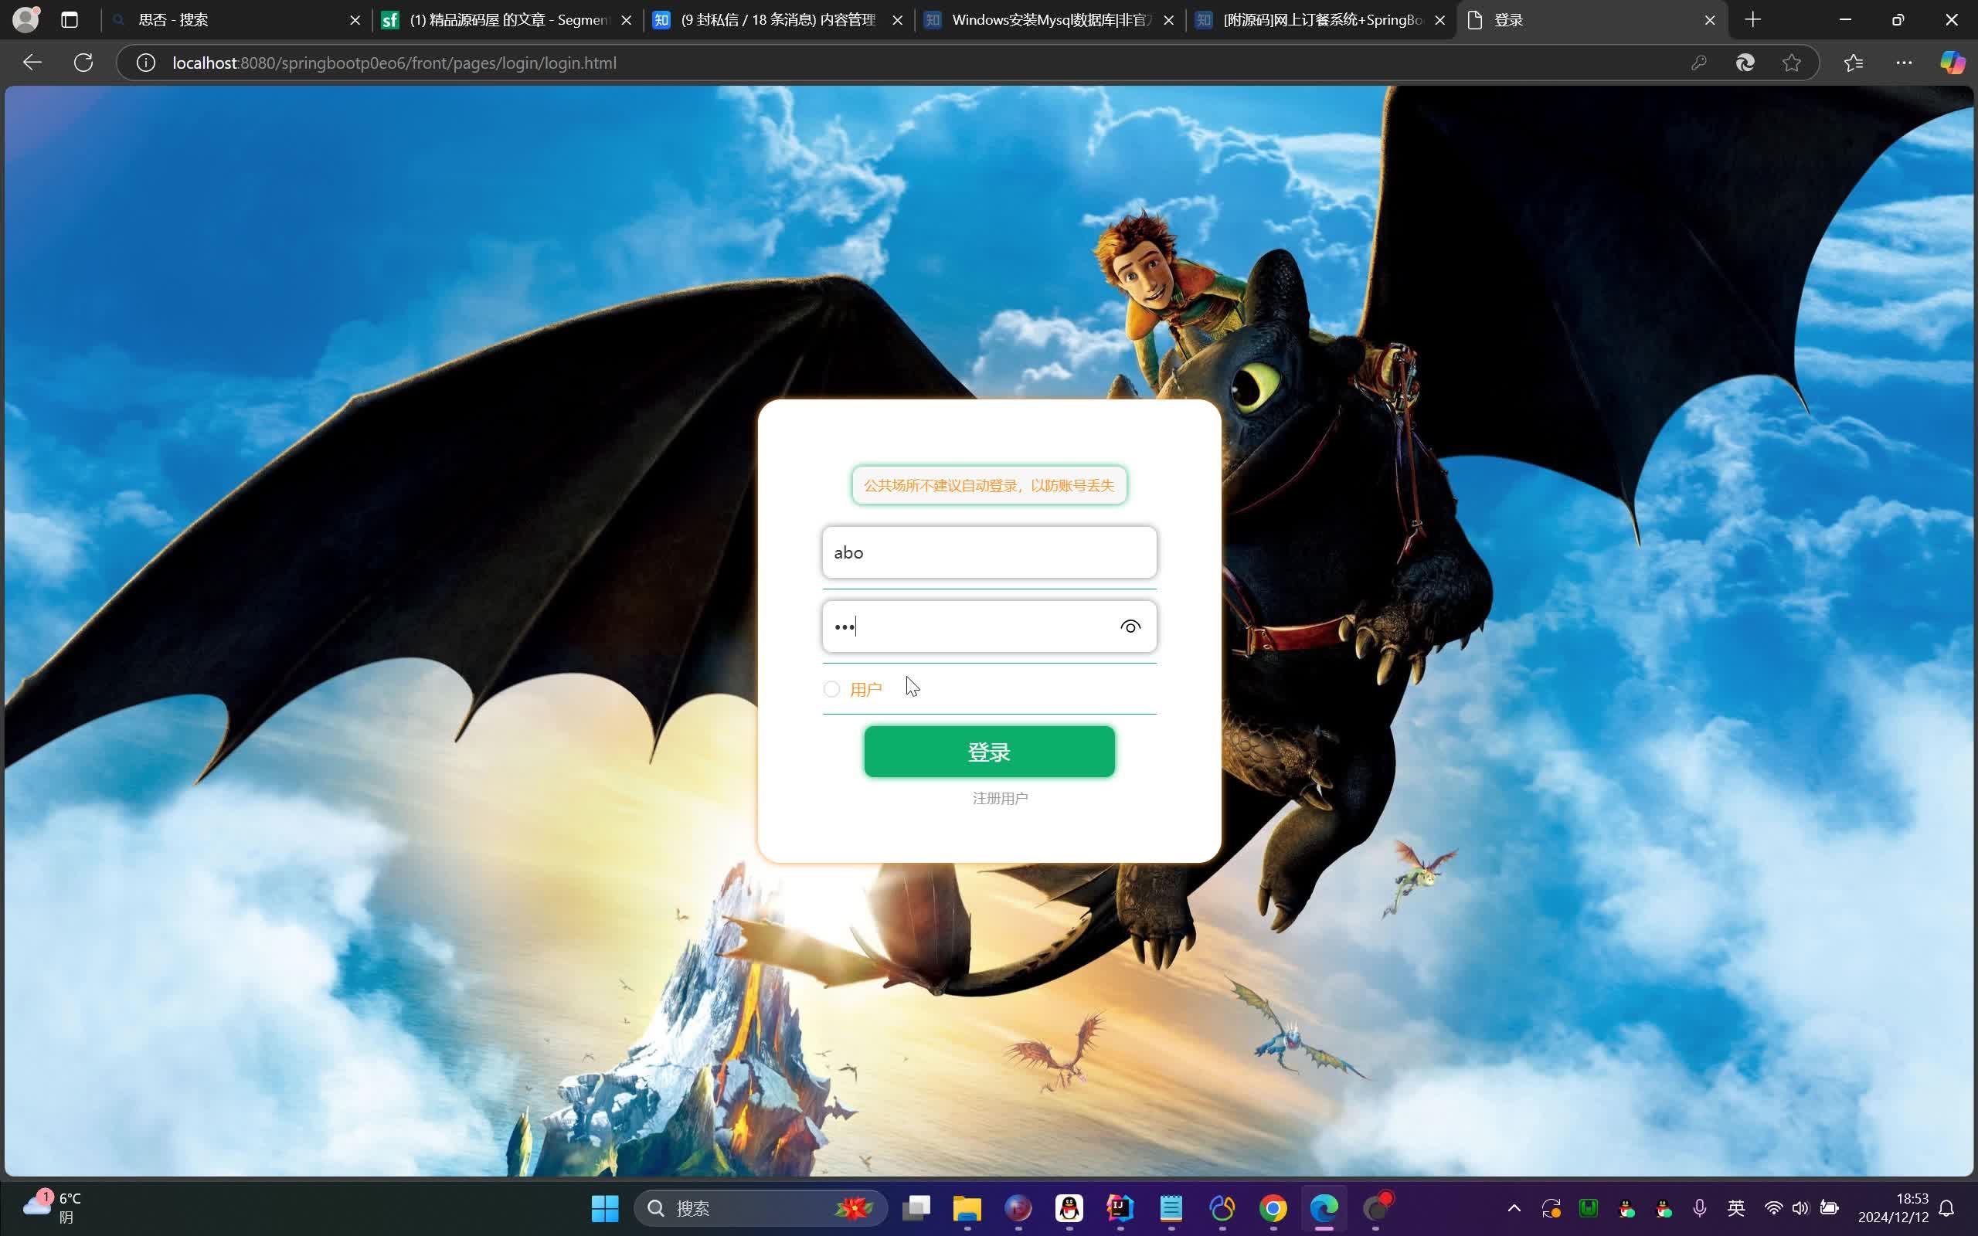Image resolution: width=1978 pixels, height=1236 pixels.
Task: View site information icon in address bar
Action: (x=145, y=63)
